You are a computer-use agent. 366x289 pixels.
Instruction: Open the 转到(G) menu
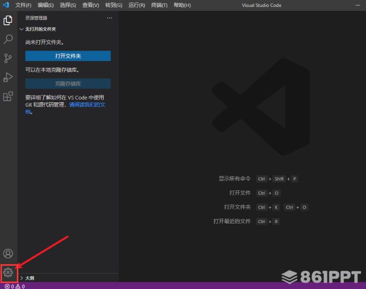coord(114,5)
